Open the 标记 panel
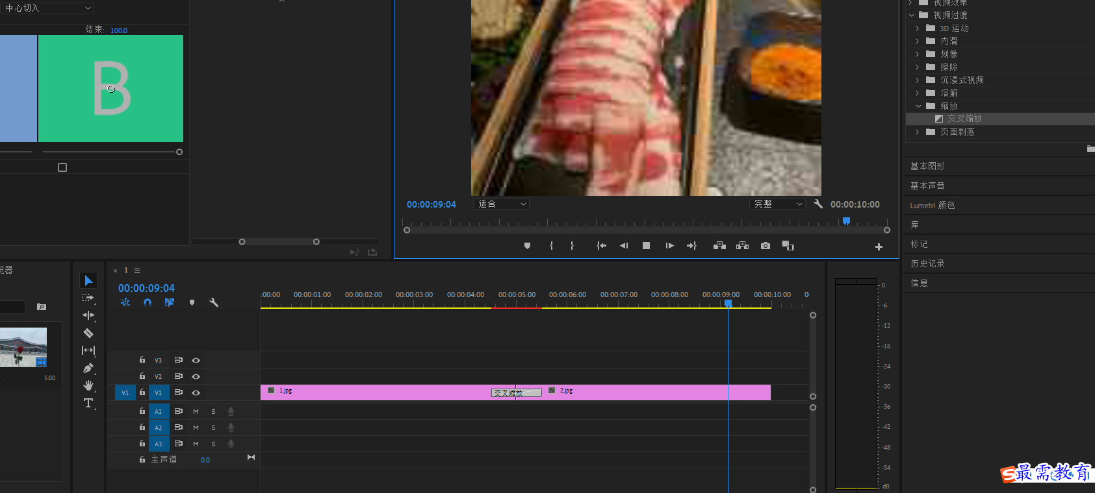The width and height of the screenshot is (1095, 493). pyautogui.click(x=919, y=244)
